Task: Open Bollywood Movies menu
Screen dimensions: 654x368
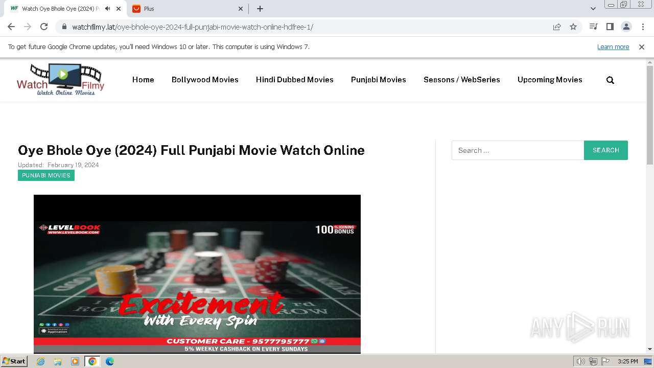Action: [205, 80]
